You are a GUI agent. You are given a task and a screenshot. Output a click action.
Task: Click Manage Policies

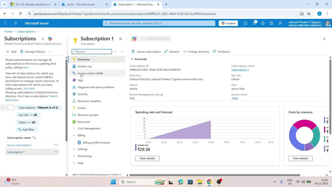32,52
